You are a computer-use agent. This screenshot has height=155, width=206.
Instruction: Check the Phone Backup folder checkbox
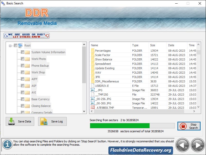coord(23,65)
